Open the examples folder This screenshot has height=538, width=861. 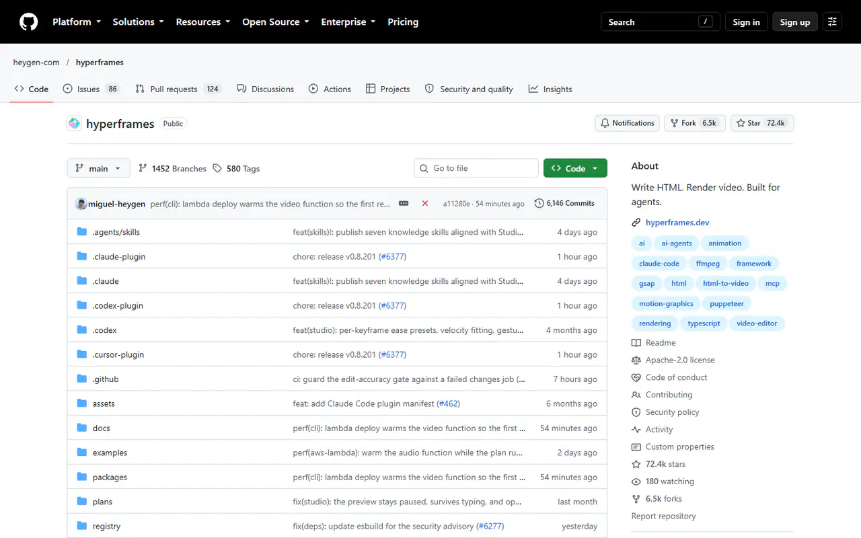point(110,453)
